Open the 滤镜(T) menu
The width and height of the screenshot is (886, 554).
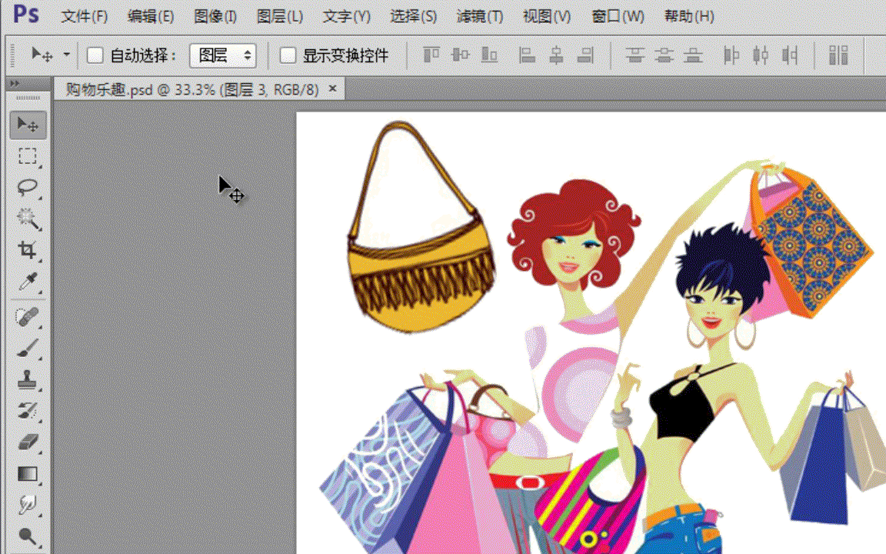(480, 16)
